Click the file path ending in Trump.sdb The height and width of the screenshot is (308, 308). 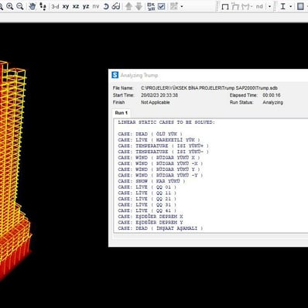pos(209,88)
